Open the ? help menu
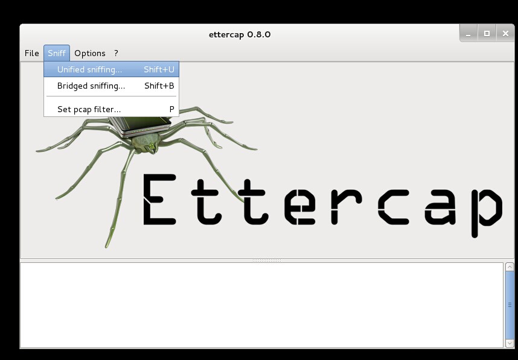 (116, 53)
